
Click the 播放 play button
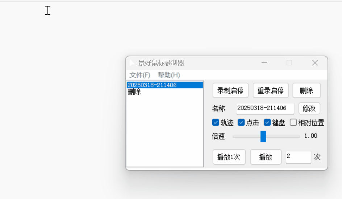(266, 157)
